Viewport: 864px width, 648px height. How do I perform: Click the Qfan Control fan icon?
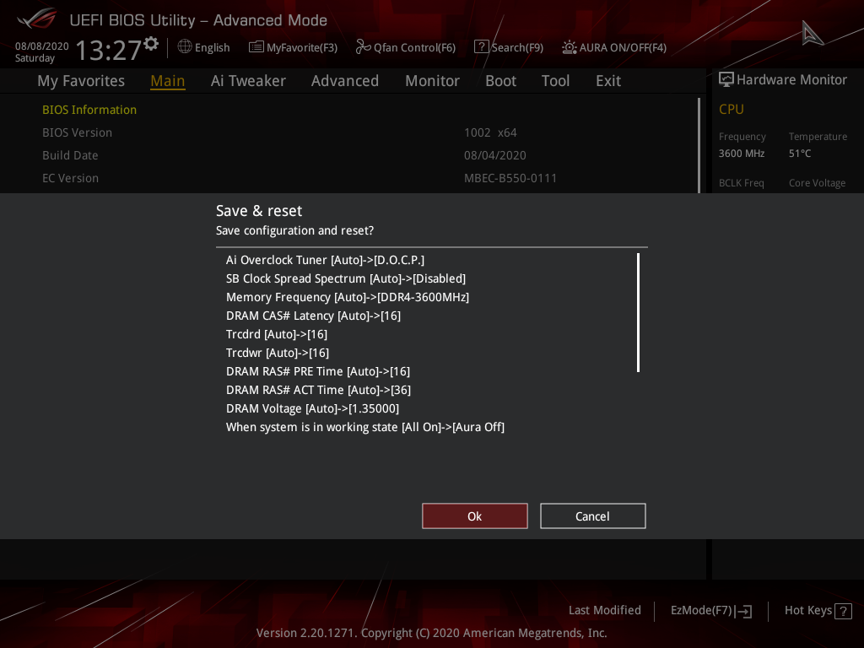(x=363, y=47)
